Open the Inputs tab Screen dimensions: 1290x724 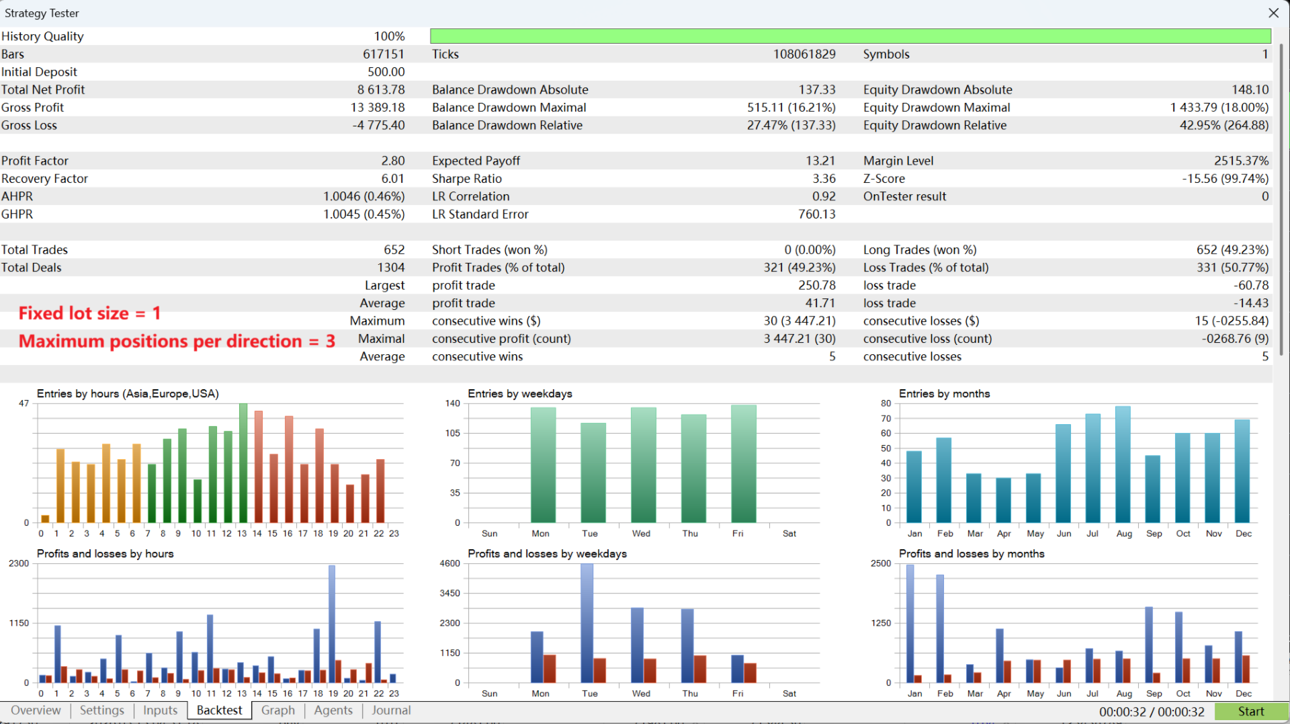[160, 711]
